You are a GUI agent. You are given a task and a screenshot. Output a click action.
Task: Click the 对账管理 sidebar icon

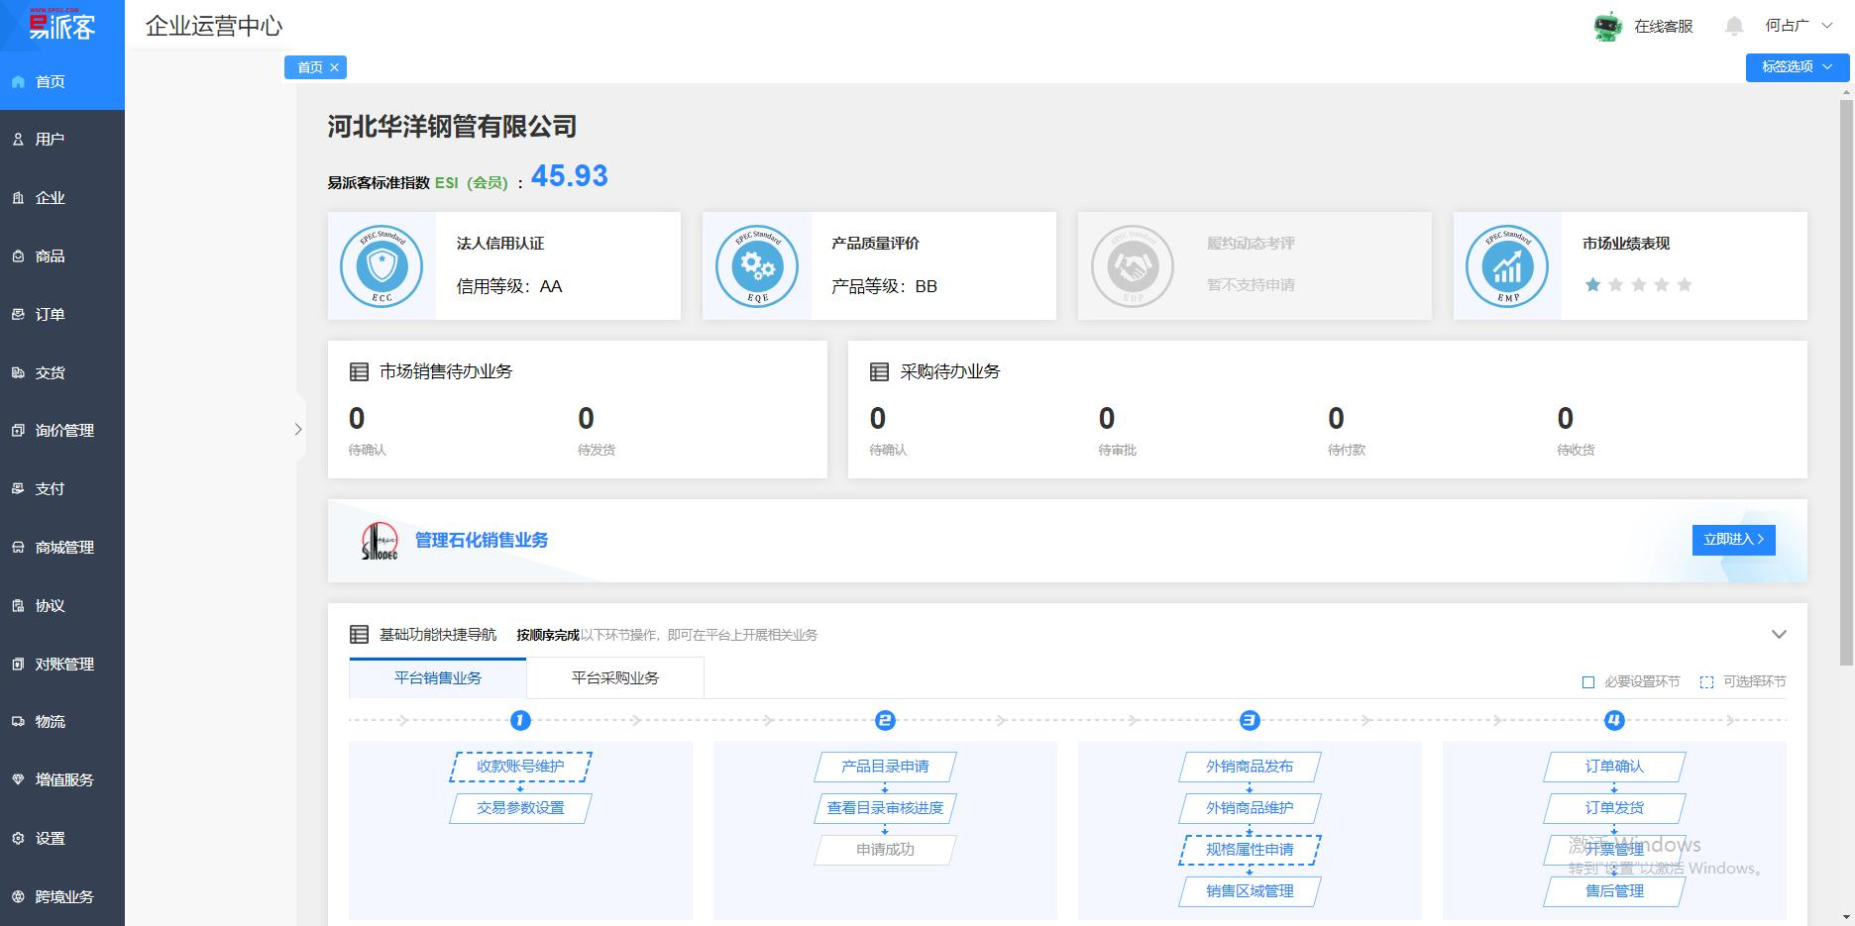coord(18,665)
